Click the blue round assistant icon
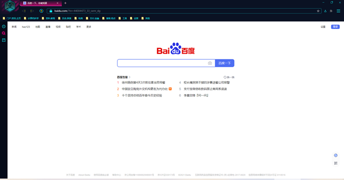This screenshot has width=344, height=180. click(336, 155)
